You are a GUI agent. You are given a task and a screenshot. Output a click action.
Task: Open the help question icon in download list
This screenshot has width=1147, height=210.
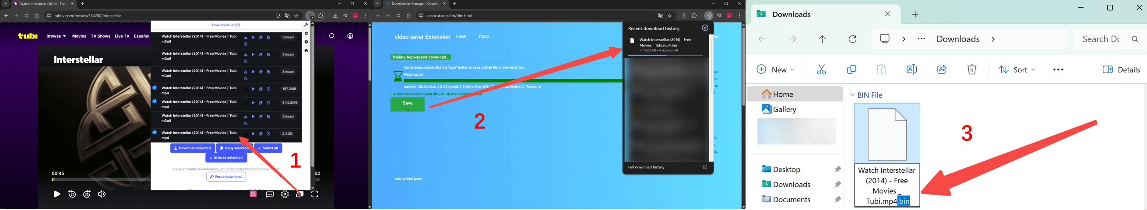tap(306, 42)
